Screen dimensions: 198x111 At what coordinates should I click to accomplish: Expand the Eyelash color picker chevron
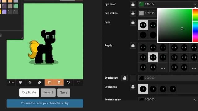pyautogui.click(x=195, y=100)
